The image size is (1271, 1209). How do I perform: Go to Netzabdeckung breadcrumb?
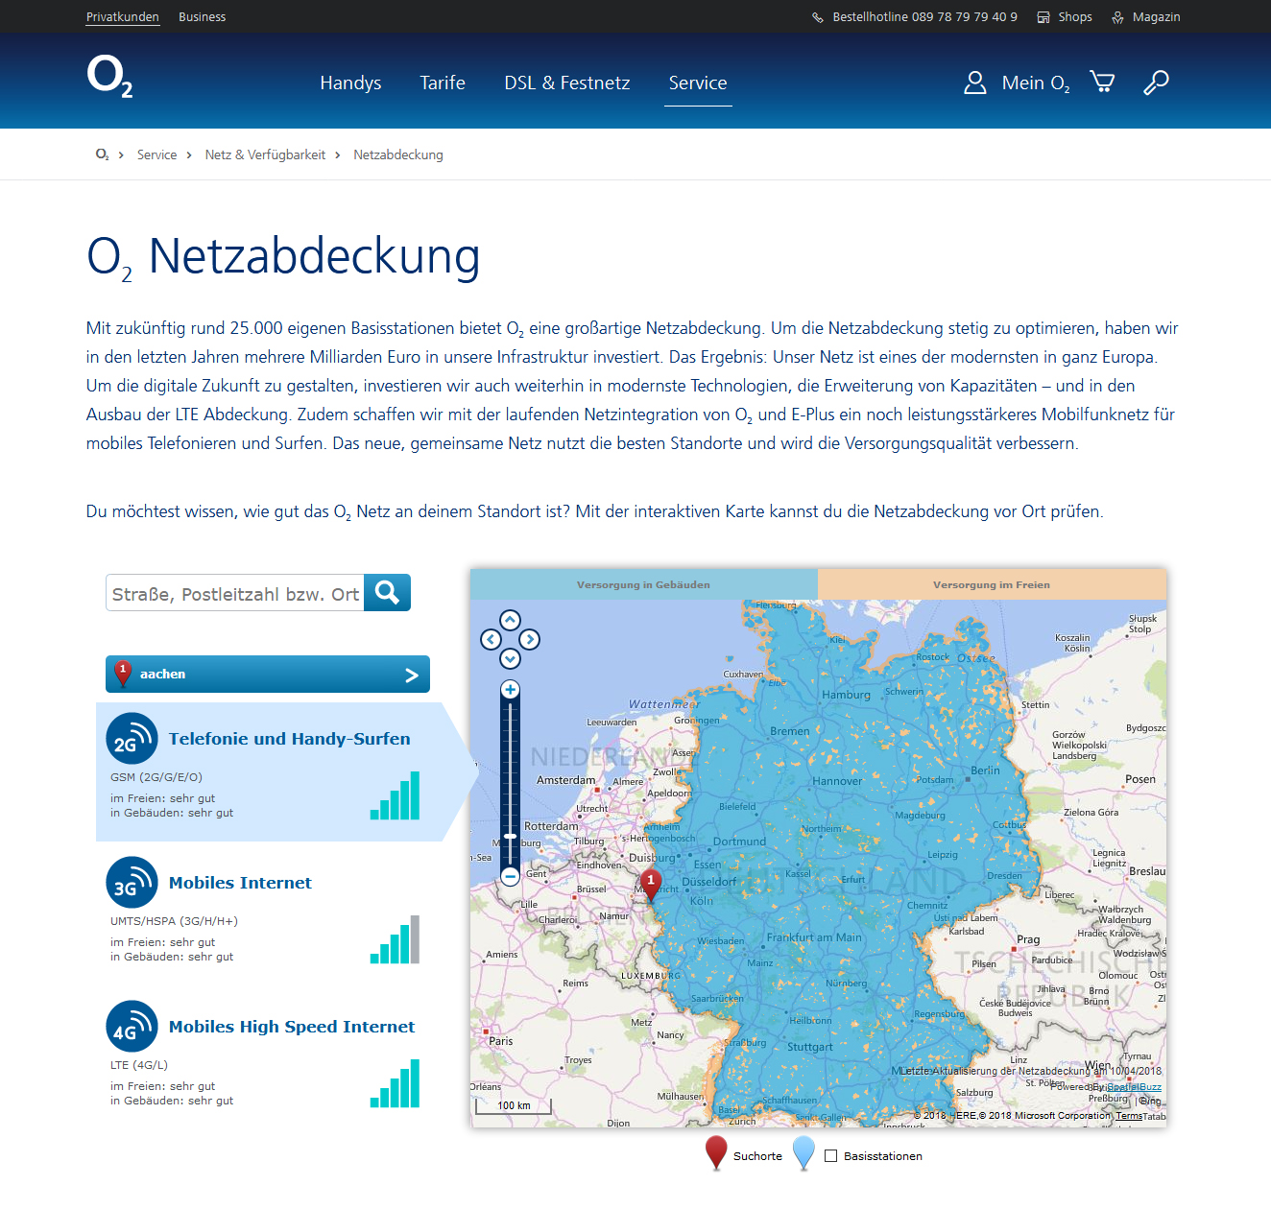[x=398, y=154]
